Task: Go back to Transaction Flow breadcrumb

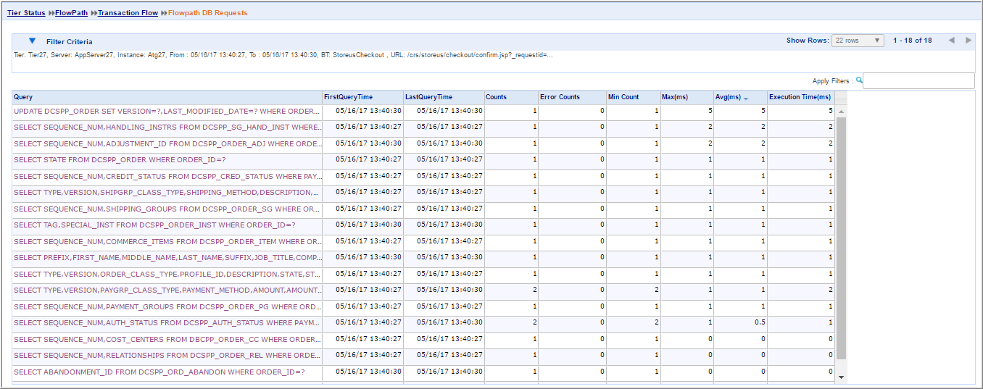Action: pyautogui.click(x=128, y=13)
